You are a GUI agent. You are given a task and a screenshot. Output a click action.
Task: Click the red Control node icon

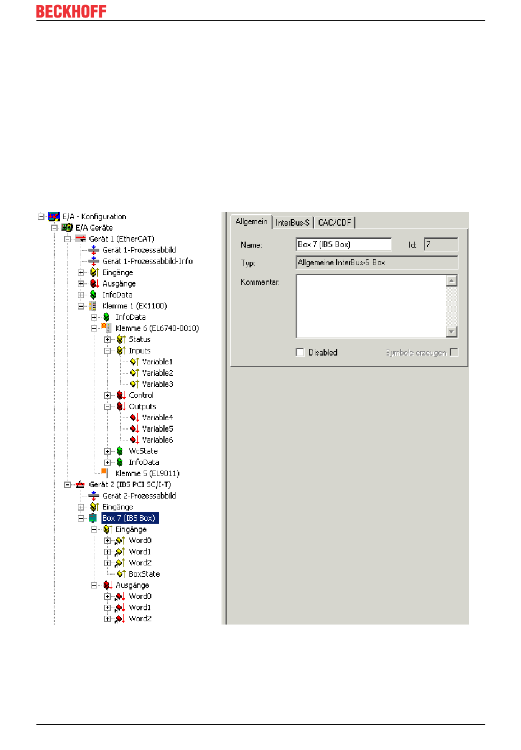(121, 396)
